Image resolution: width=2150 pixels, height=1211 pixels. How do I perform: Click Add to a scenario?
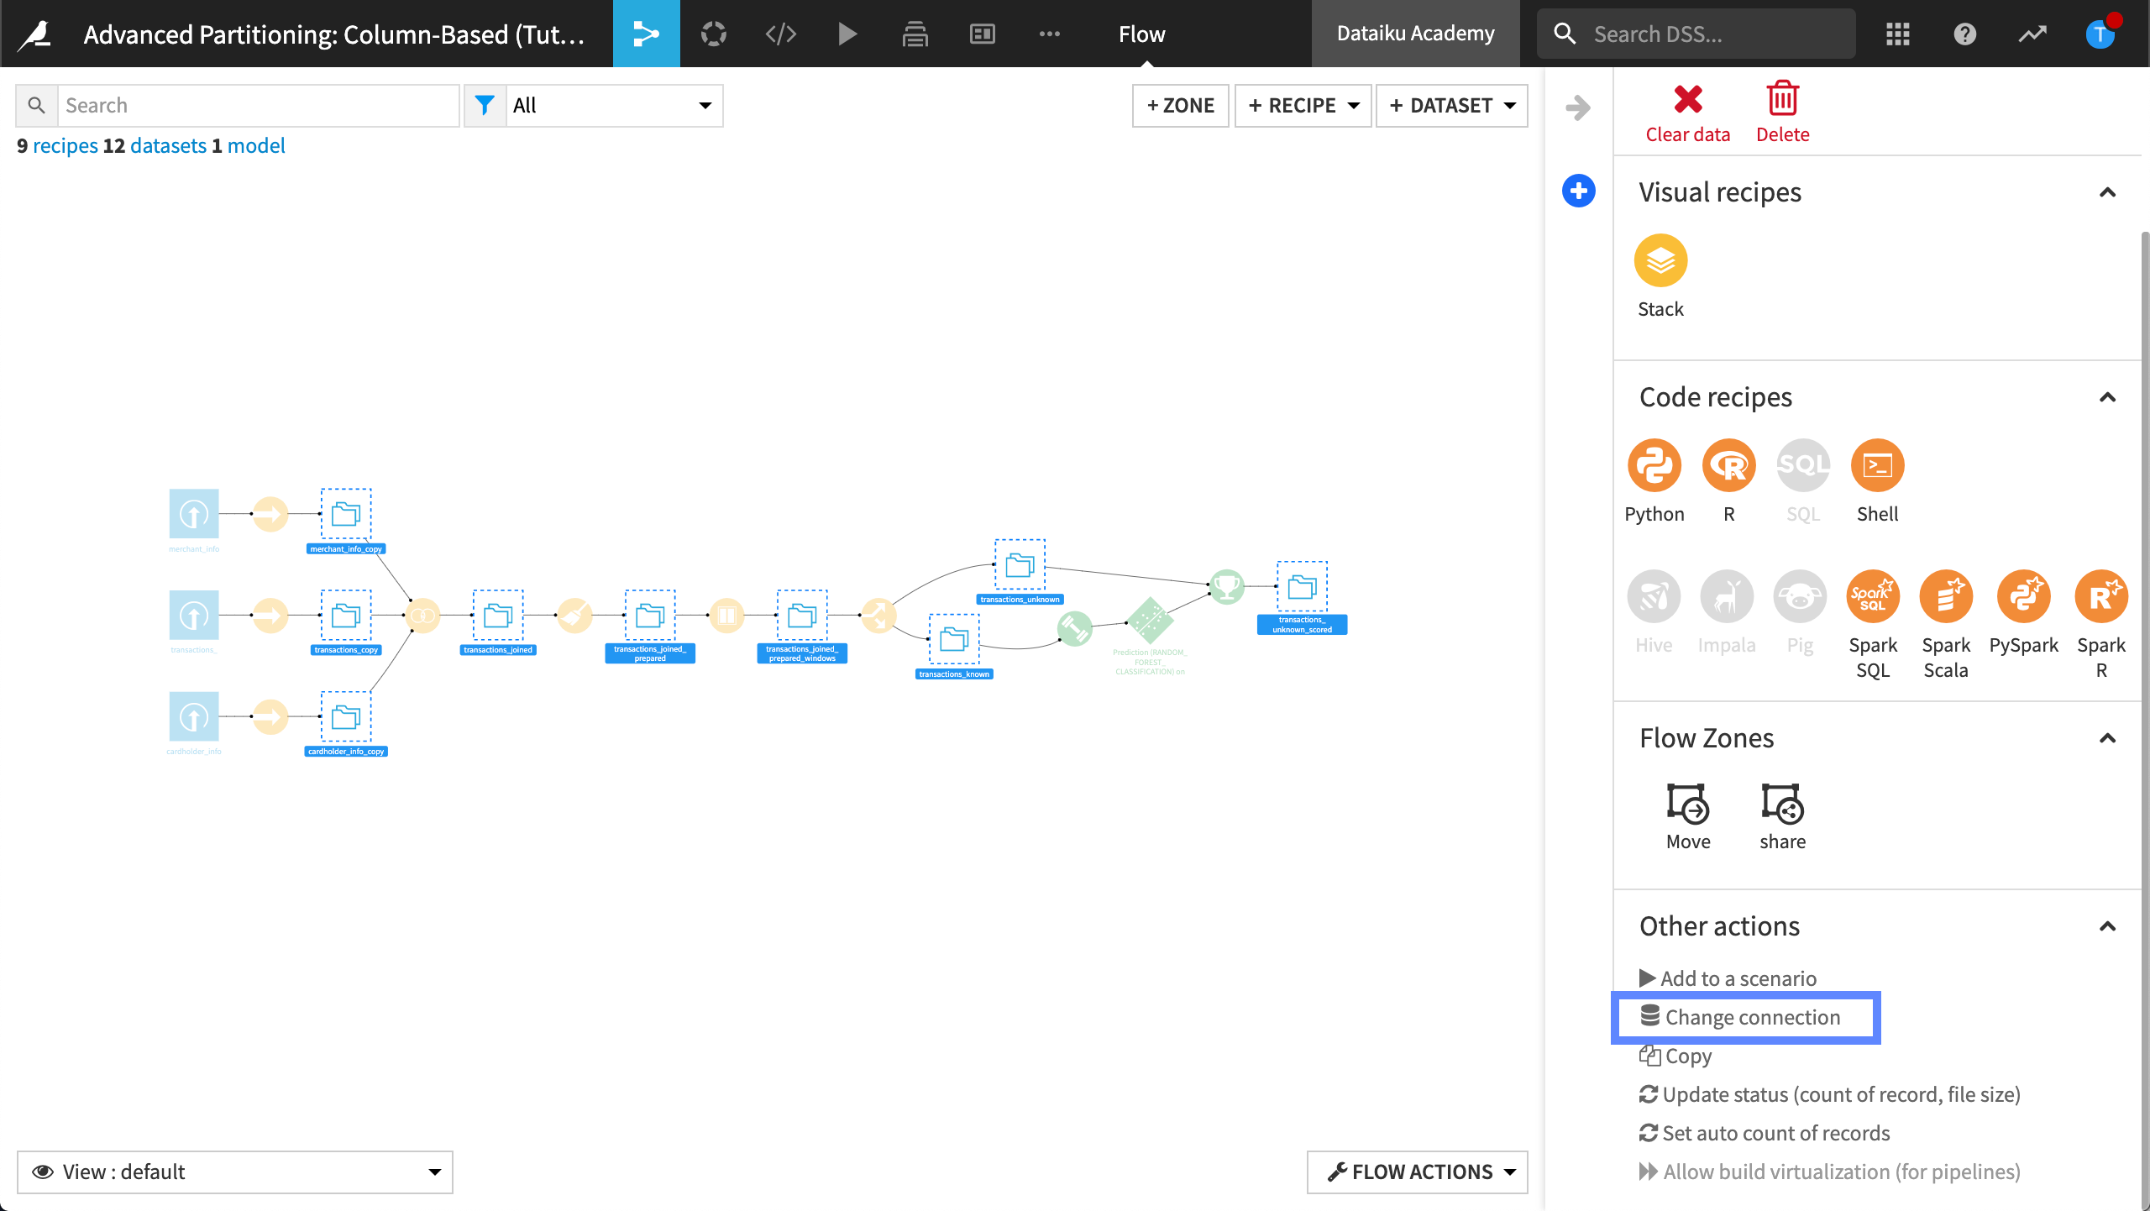pos(1728,978)
